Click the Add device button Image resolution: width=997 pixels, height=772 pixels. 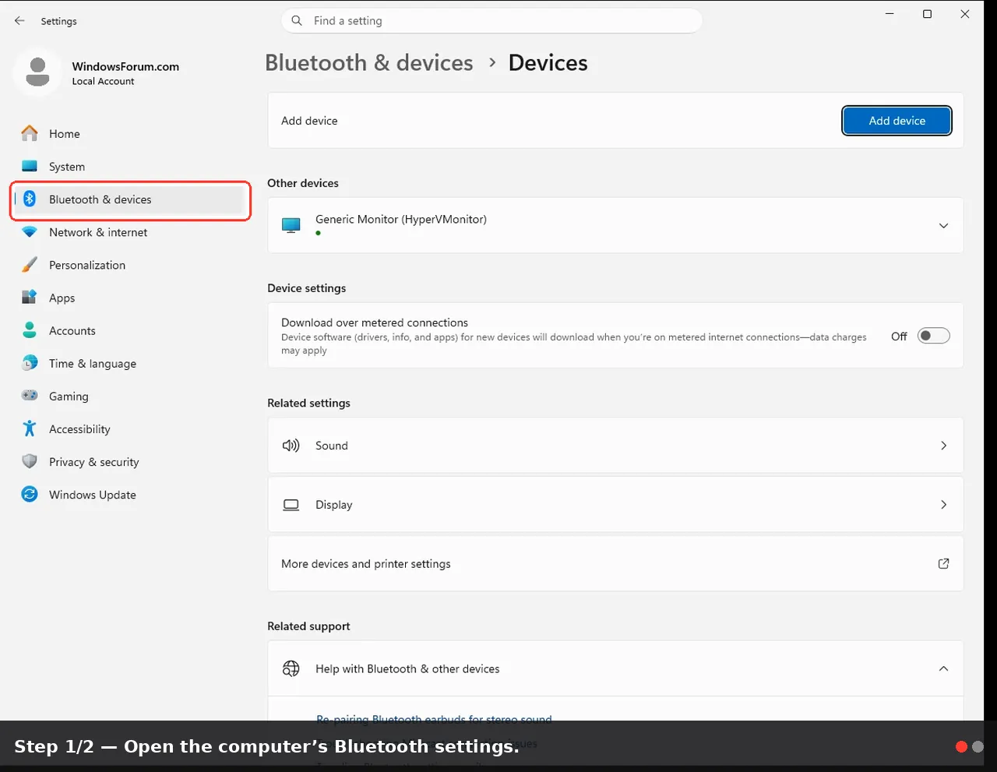click(x=897, y=121)
